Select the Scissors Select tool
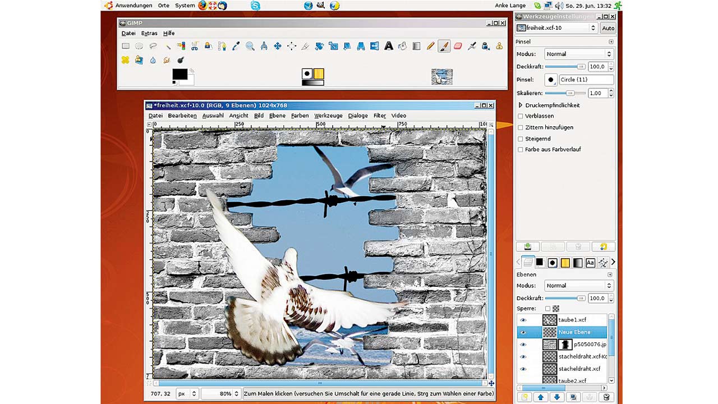718x404 pixels. click(x=195, y=46)
